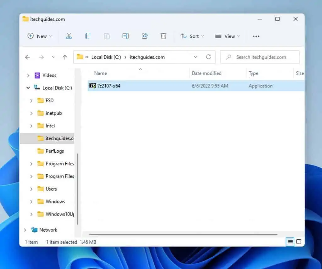Refresh the current folder
Viewport: 322px width, 269px height.
208,57
